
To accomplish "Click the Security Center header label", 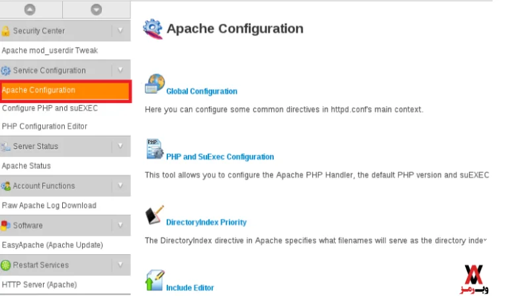I will coord(39,31).
